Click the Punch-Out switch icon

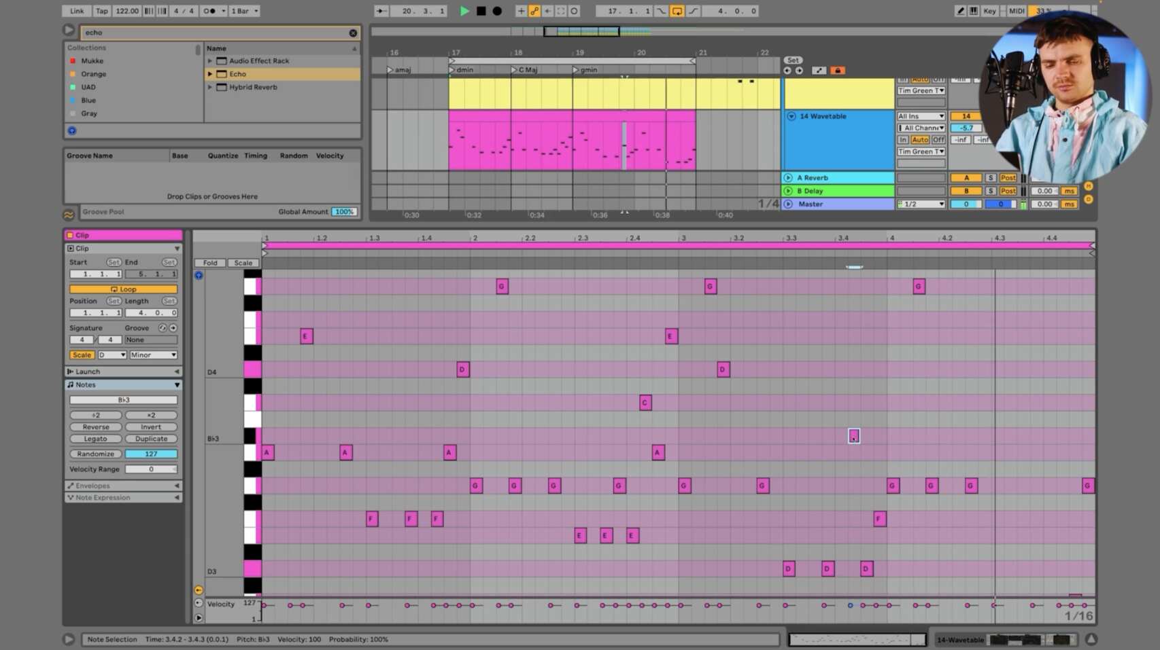693,11
